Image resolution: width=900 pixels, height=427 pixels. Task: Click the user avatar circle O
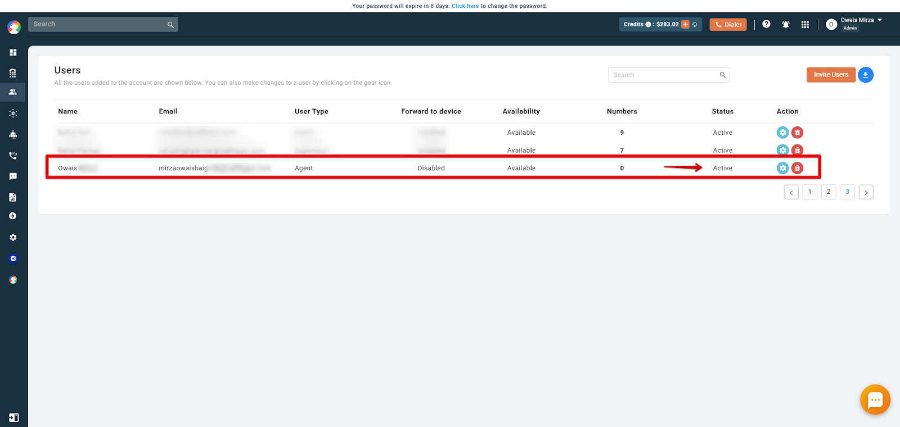[831, 24]
